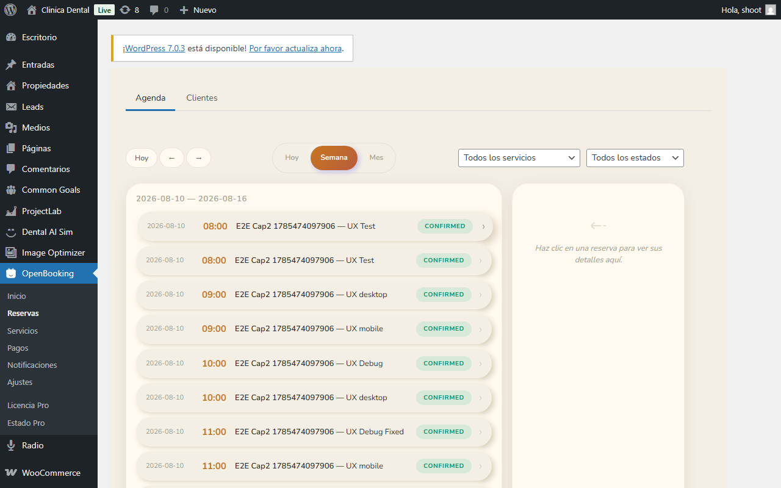Click the Comentarios speech bubble icon
The width and height of the screenshot is (781, 488).
tap(11, 169)
